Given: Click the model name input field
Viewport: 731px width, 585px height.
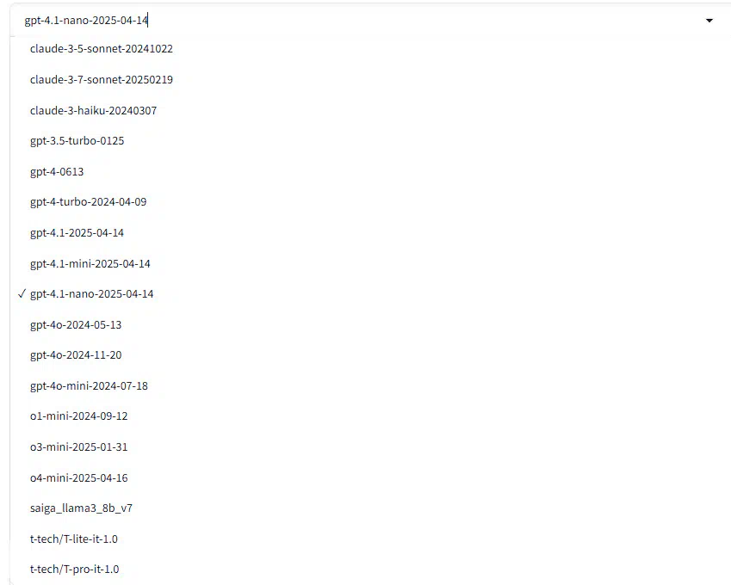Looking at the screenshot, I should (359, 21).
